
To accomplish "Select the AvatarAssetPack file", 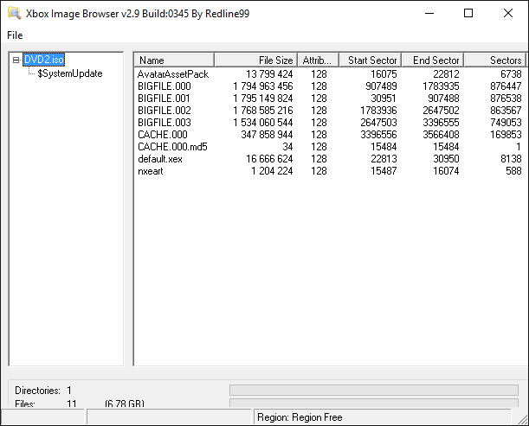I will pos(173,73).
